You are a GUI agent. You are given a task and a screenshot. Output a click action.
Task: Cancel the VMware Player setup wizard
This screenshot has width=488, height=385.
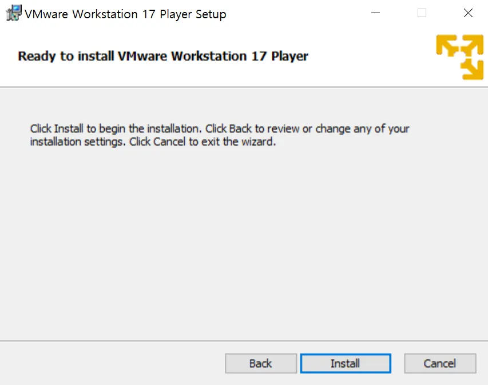pos(440,363)
